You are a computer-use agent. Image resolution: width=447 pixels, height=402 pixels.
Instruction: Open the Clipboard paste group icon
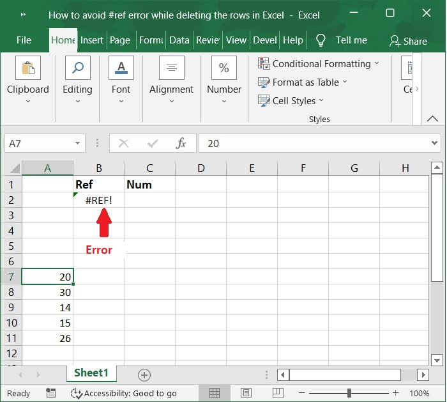(28, 68)
